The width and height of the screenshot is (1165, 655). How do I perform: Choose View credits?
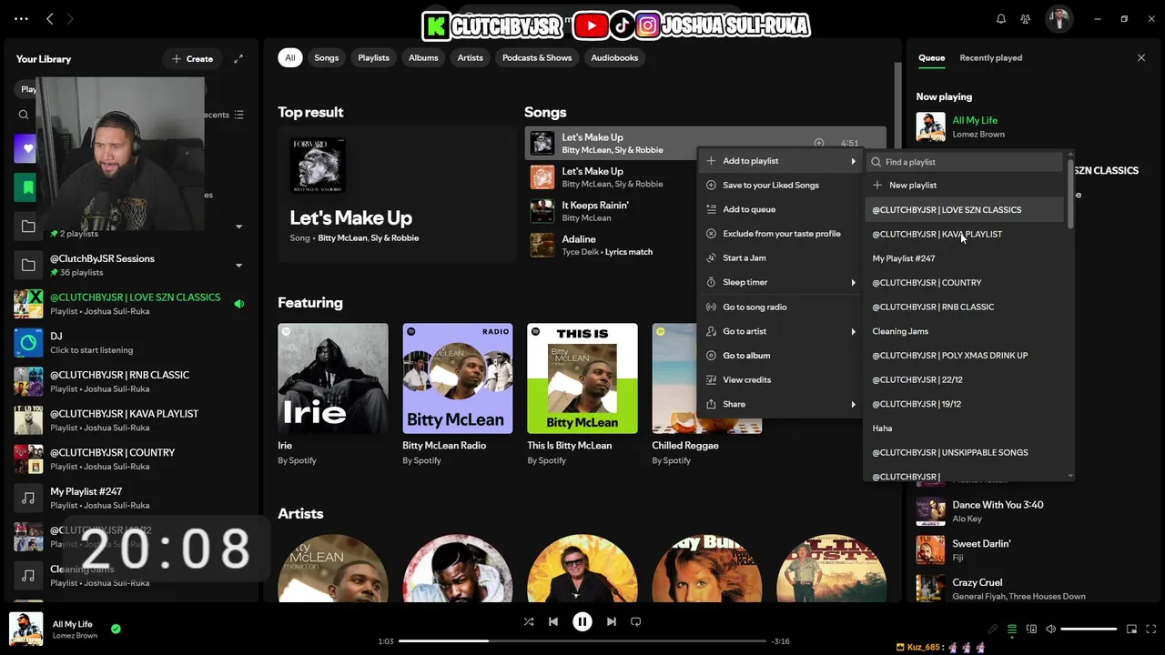(x=780, y=379)
